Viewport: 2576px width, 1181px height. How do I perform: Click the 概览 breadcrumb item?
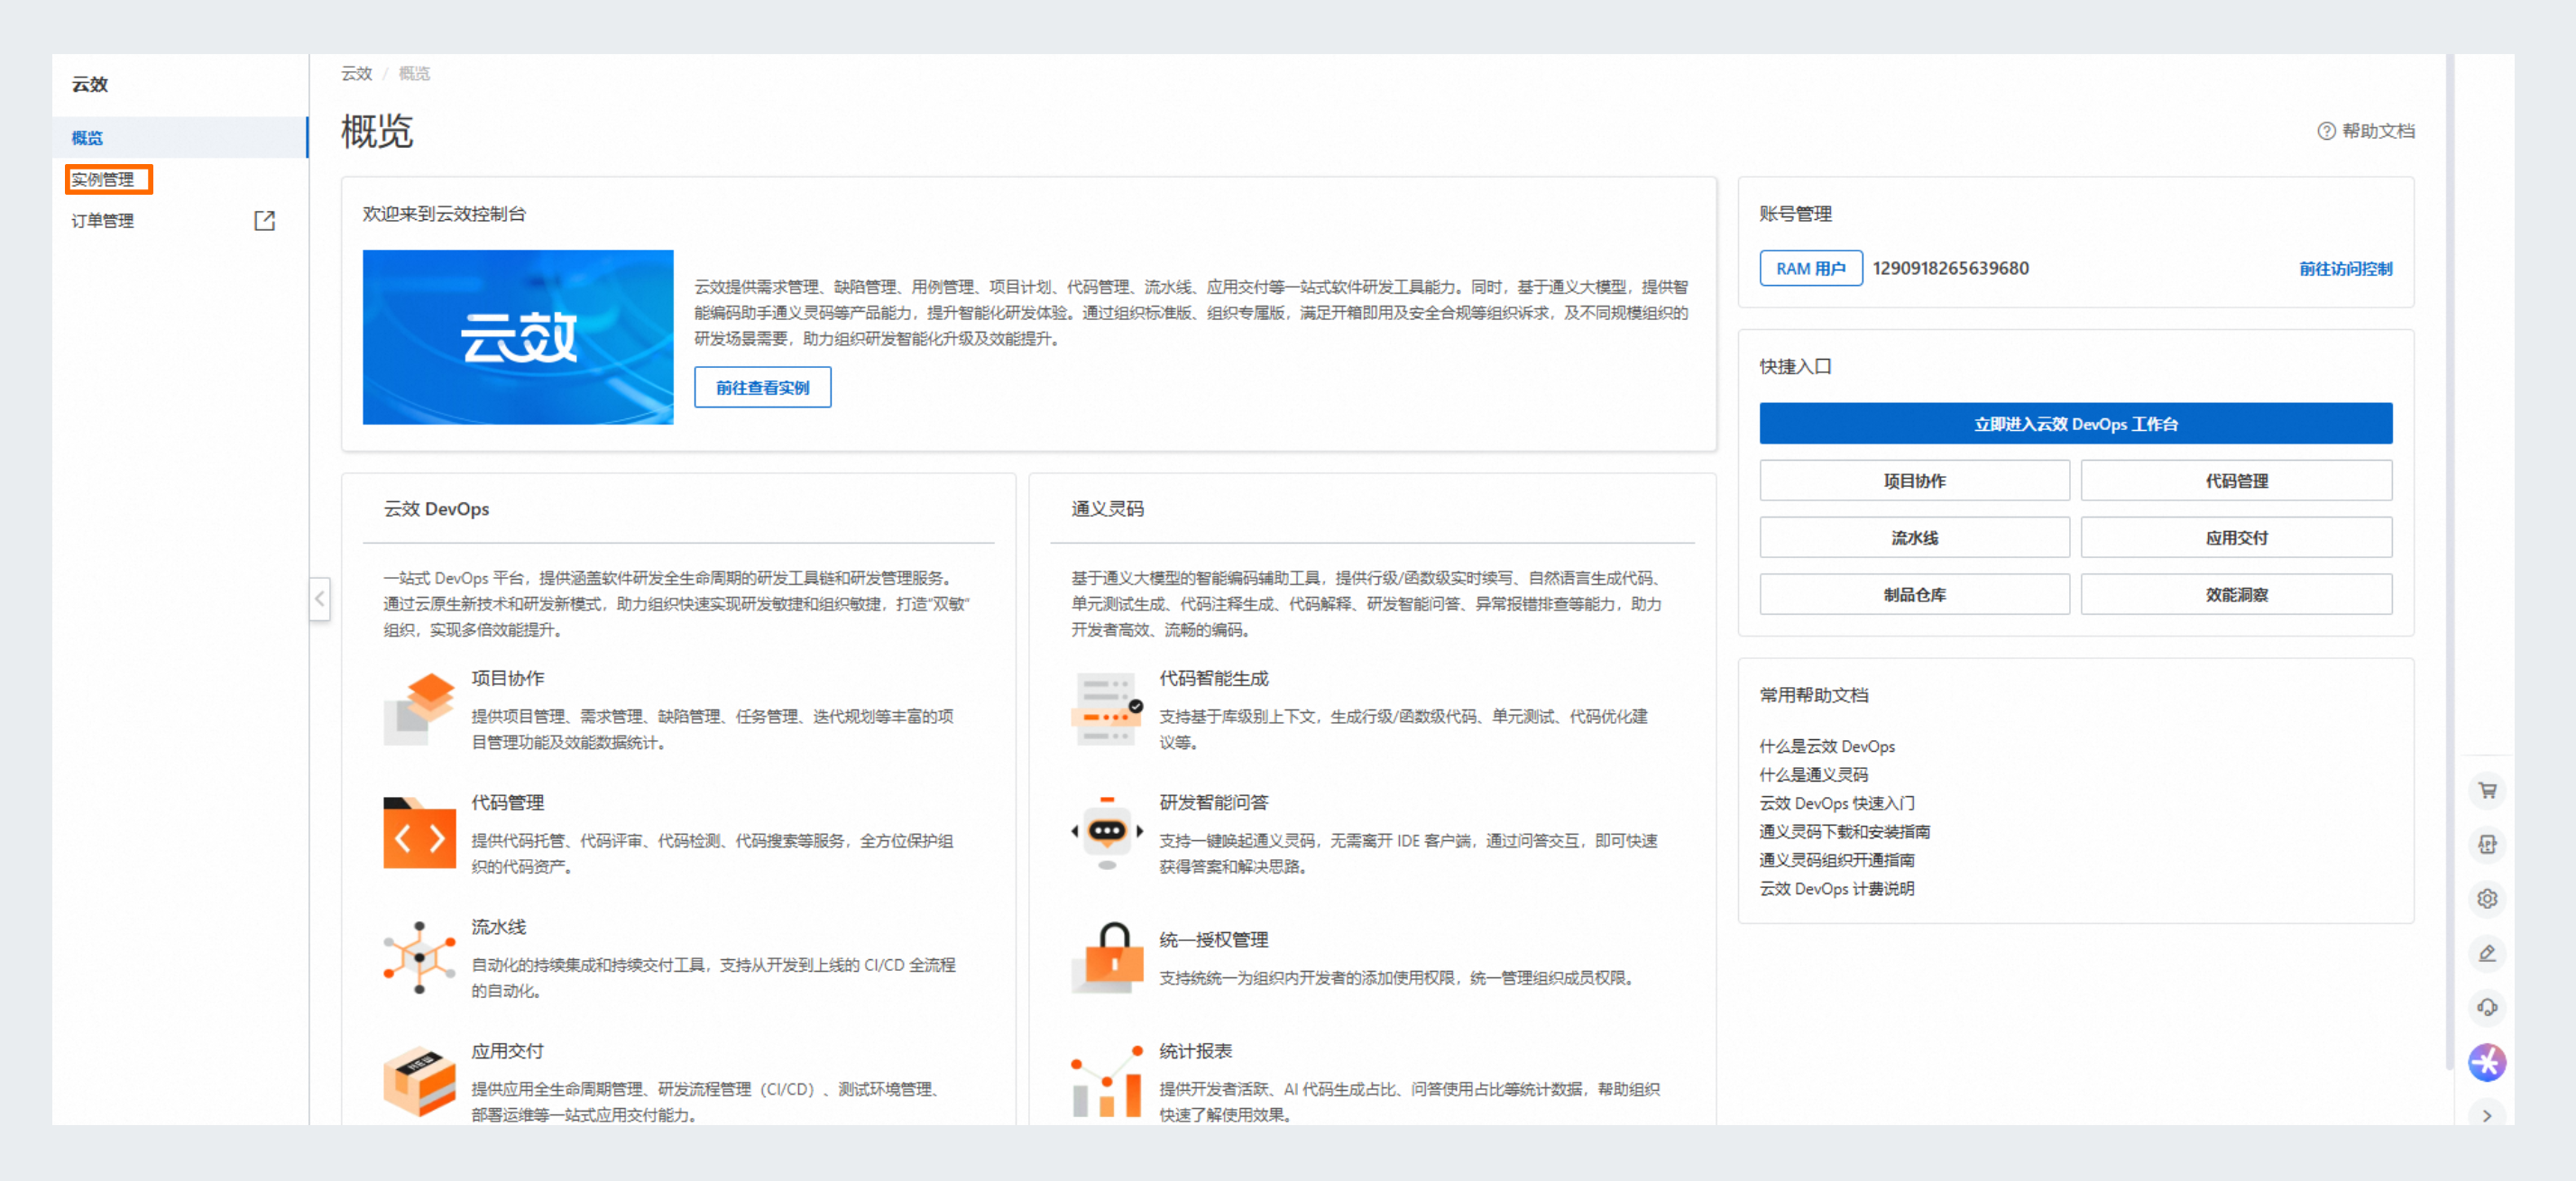coord(414,73)
